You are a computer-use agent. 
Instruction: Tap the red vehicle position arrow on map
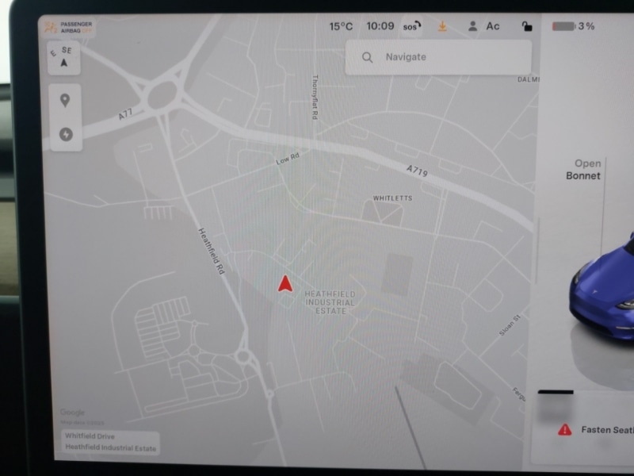pos(285,284)
